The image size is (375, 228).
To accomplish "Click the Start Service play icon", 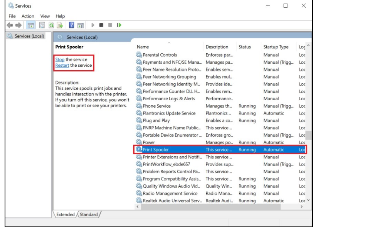I will pos(93,25).
